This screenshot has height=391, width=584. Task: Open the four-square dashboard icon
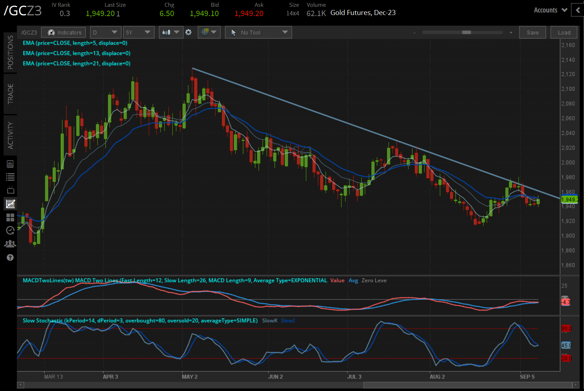pos(10,217)
